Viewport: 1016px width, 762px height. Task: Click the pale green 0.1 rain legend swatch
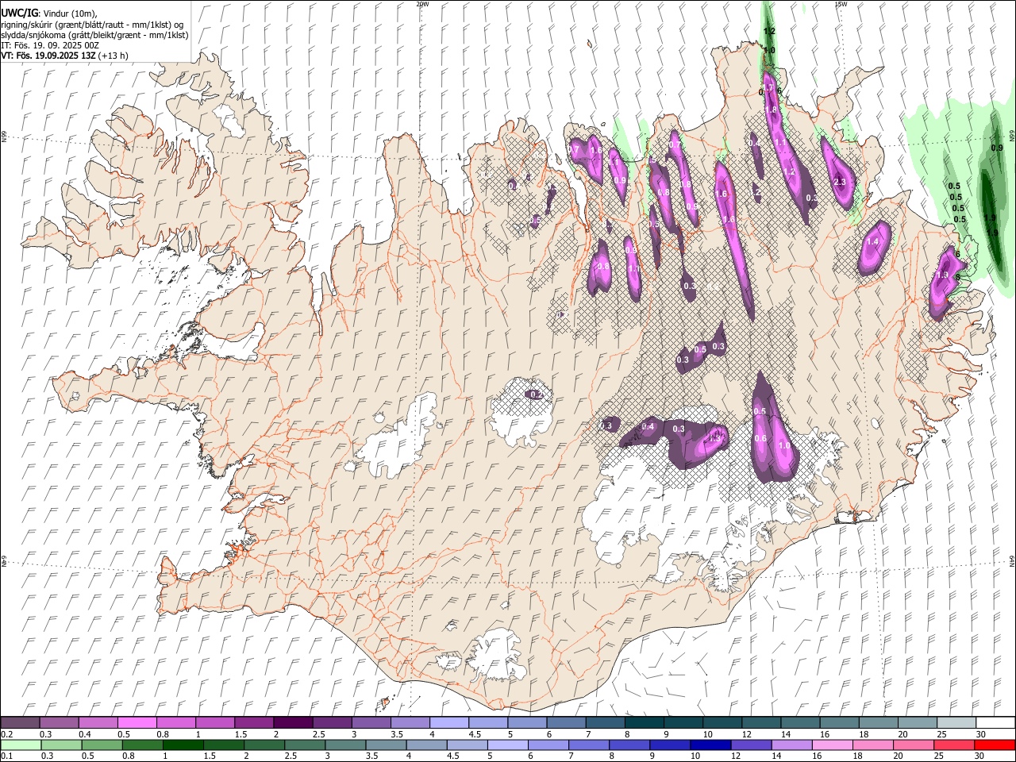click(21, 745)
